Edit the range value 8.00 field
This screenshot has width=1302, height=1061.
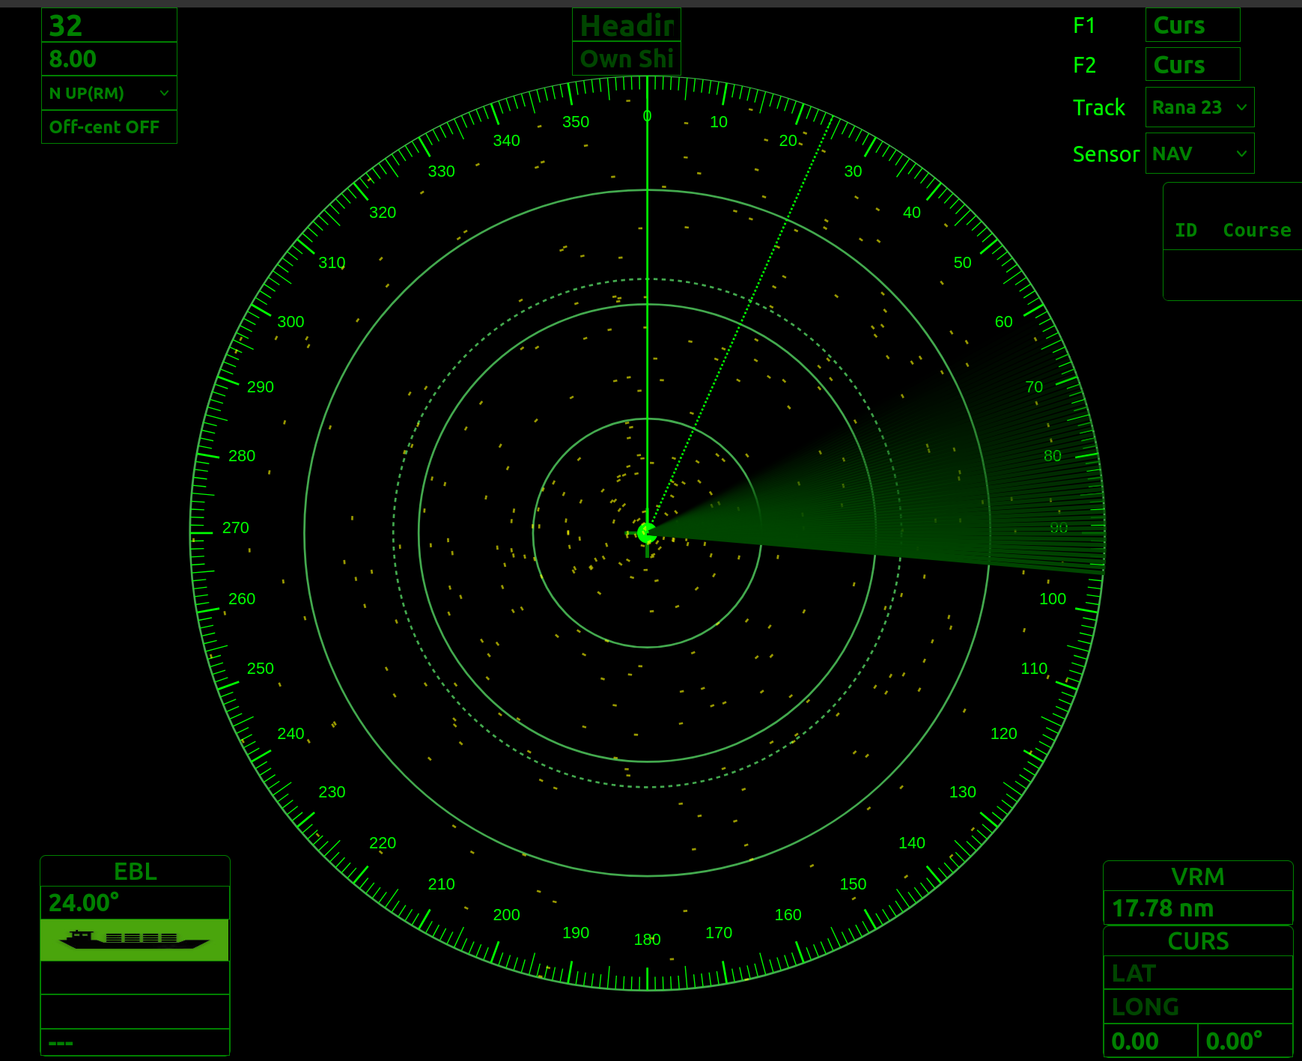tap(109, 58)
